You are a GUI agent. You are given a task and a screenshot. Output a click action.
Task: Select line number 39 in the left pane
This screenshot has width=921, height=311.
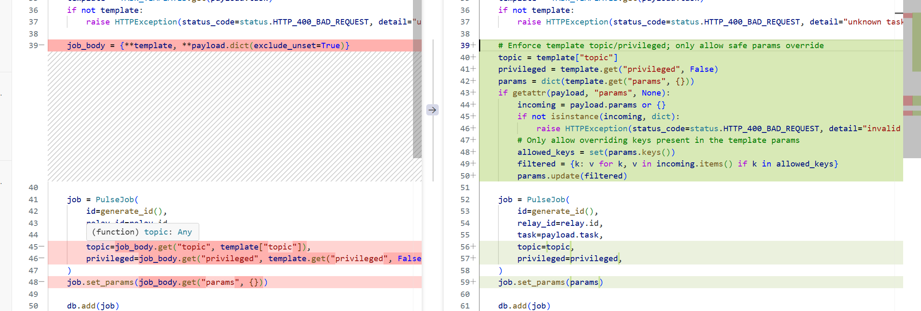pyautogui.click(x=33, y=45)
